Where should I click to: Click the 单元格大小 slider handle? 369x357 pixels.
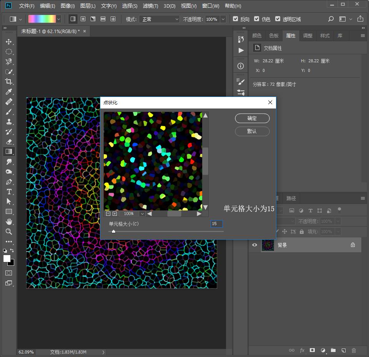tap(113, 231)
